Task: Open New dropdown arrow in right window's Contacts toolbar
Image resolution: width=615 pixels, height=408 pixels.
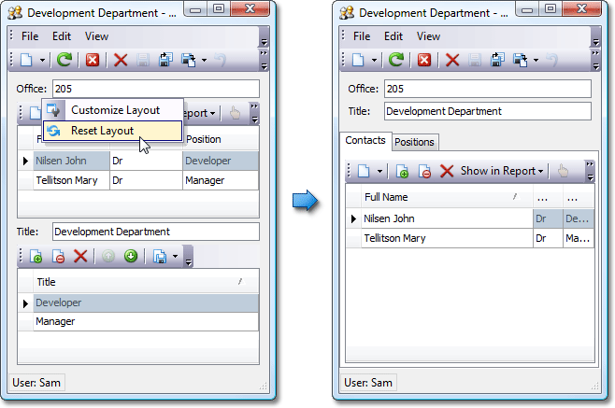Action: [x=379, y=171]
